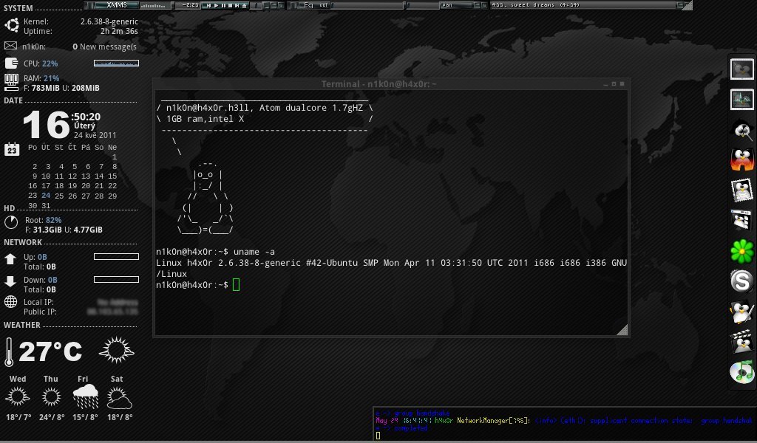Click the Terminal window title bar
This screenshot has width=757, height=443.
378,84
